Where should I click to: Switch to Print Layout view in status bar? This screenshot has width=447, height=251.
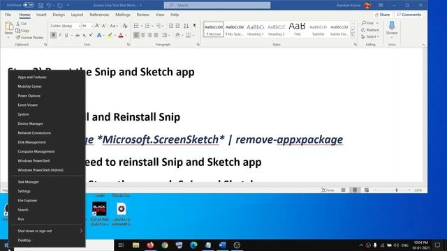click(355, 190)
